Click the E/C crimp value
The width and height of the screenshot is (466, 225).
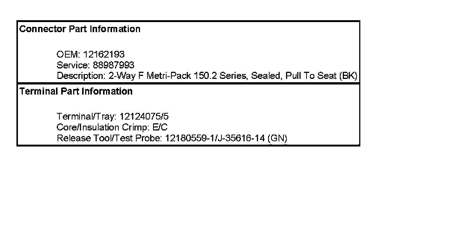click(160, 127)
